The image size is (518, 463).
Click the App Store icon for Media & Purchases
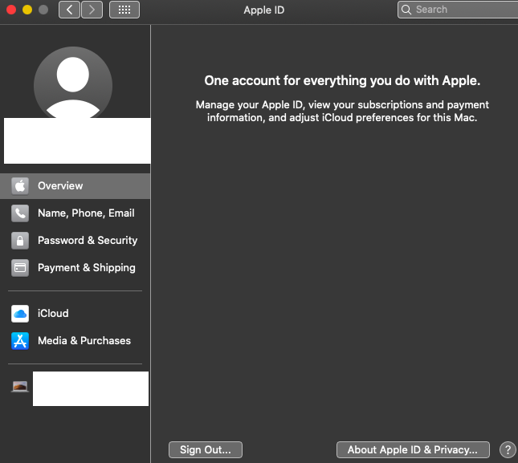point(20,341)
